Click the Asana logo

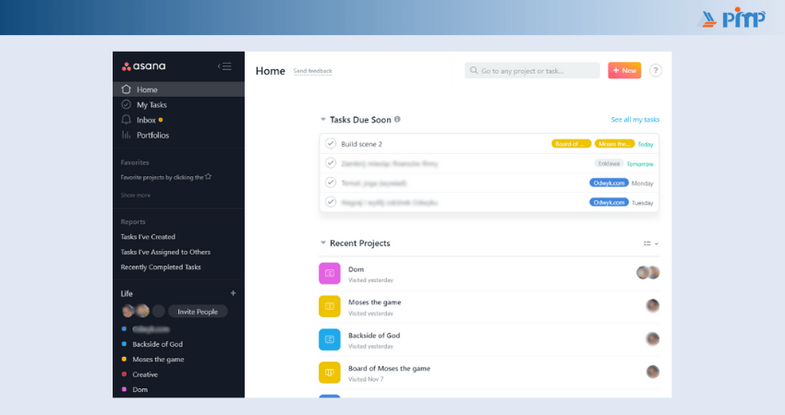pos(144,66)
